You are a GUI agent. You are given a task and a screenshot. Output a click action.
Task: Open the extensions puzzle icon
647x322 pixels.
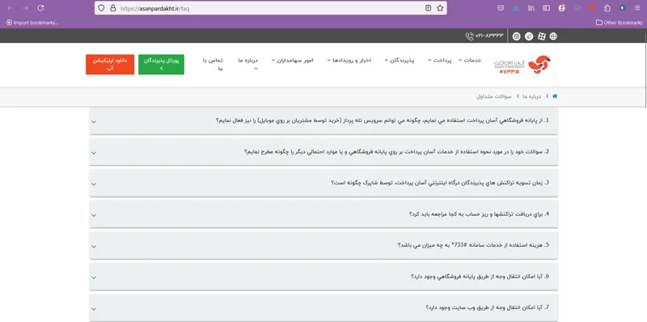point(607,8)
